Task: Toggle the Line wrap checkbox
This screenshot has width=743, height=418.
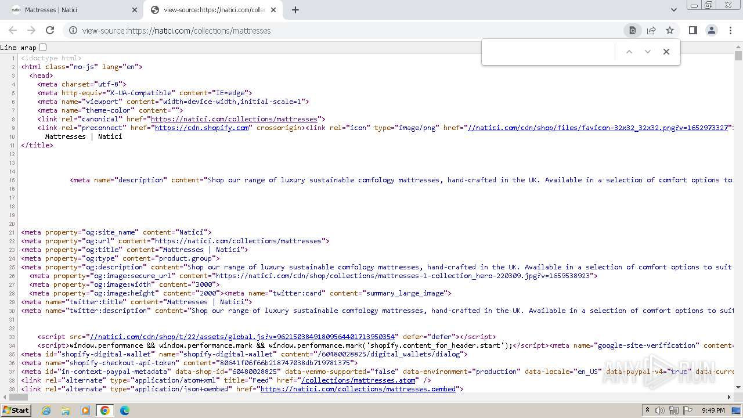Action: (42, 48)
